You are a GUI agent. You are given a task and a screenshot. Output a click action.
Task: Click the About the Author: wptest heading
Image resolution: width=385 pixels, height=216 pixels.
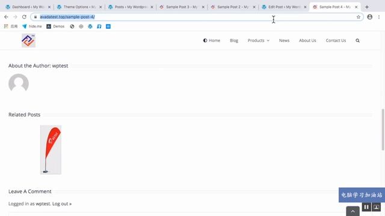click(38, 65)
